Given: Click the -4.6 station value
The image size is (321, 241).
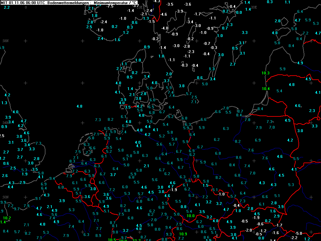Looking at the screenshot, I should pos(163,14).
